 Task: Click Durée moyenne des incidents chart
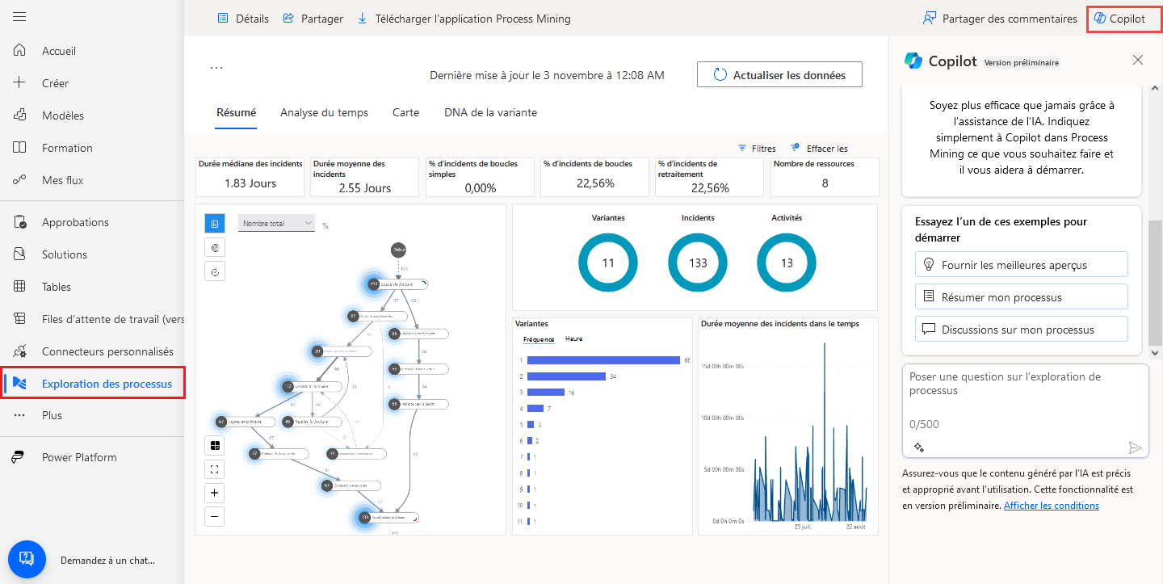coord(787,426)
